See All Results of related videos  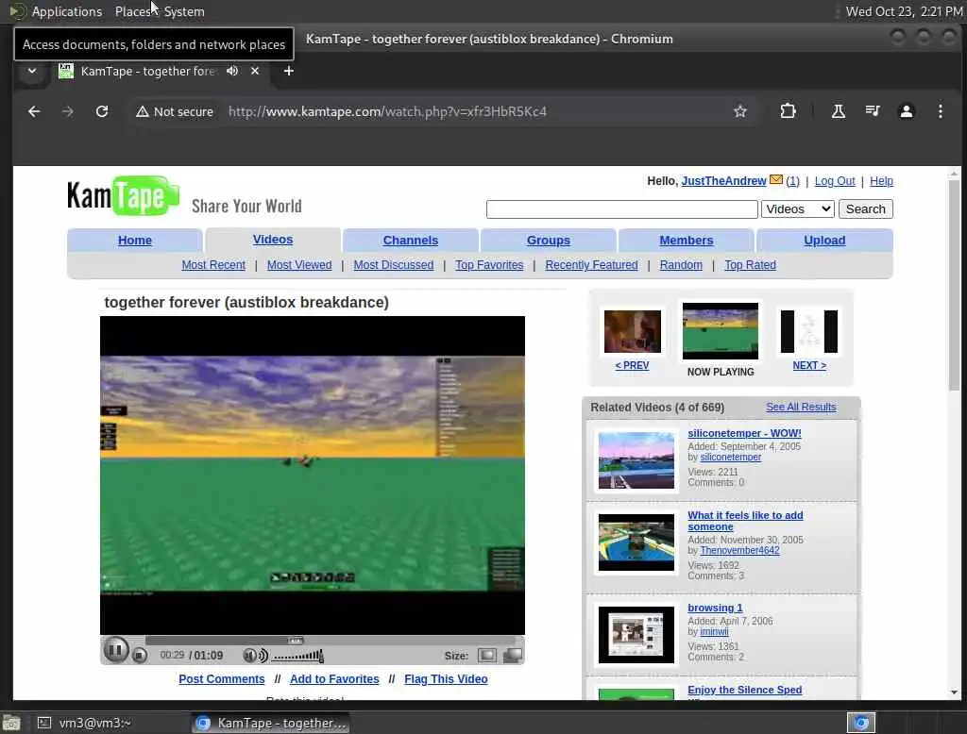click(x=801, y=407)
